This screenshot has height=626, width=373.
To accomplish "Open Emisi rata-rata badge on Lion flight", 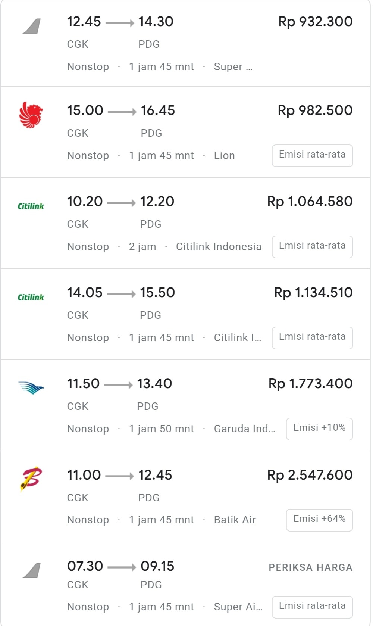I will (x=312, y=155).
